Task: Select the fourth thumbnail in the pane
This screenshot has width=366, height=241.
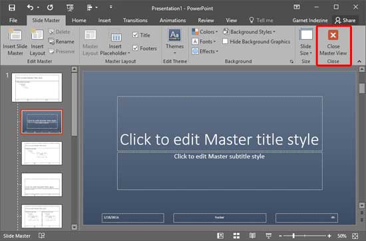Action: pyautogui.click(x=42, y=184)
